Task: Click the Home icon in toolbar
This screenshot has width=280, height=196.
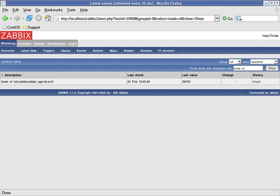Action: click(x=48, y=18)
